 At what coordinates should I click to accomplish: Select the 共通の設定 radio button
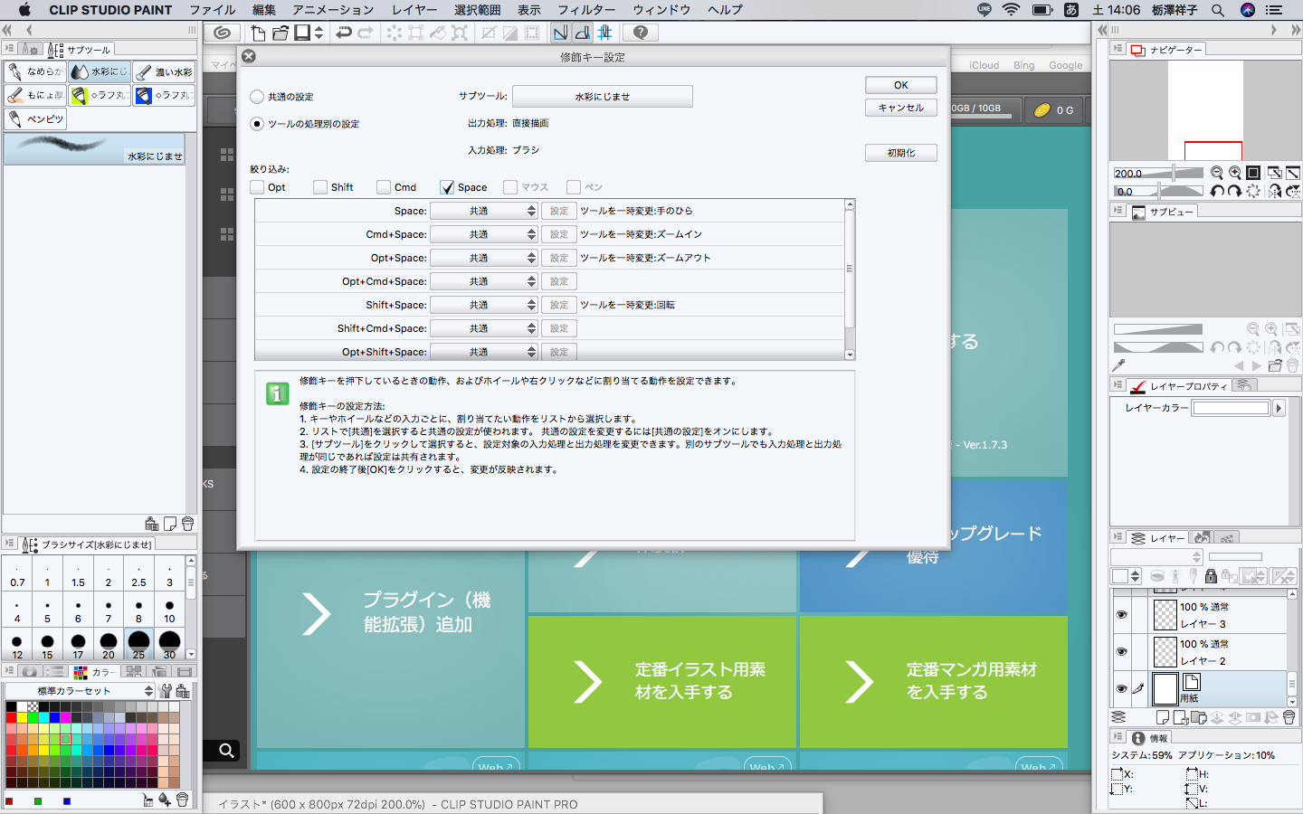[x=257, y=97]
